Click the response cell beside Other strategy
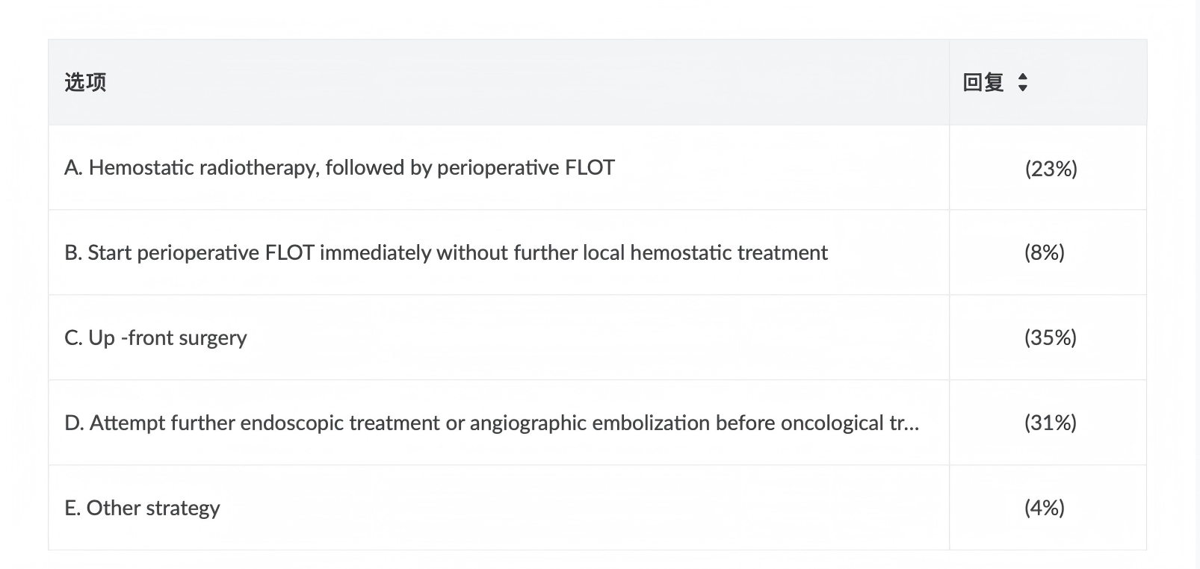This screenshot has height=569, width=1200. pos(1048,508)
